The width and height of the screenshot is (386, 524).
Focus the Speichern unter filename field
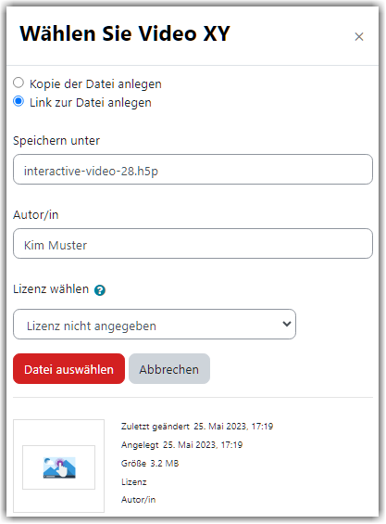click(x=193, y=170)
